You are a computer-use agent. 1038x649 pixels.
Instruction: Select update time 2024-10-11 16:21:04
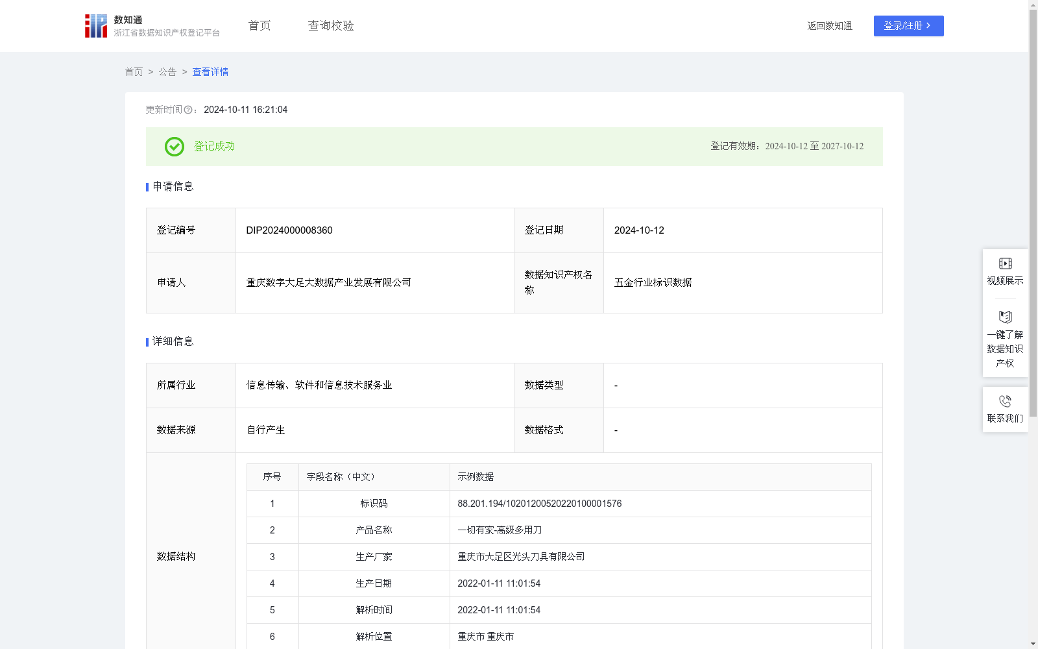coord(245,110)
